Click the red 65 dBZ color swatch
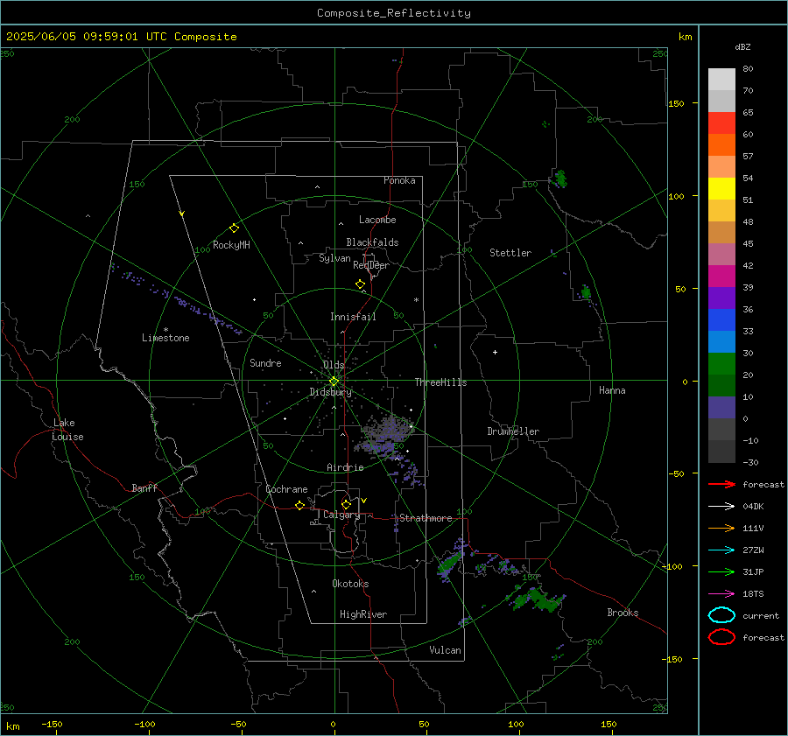 [x=721, y=123]
